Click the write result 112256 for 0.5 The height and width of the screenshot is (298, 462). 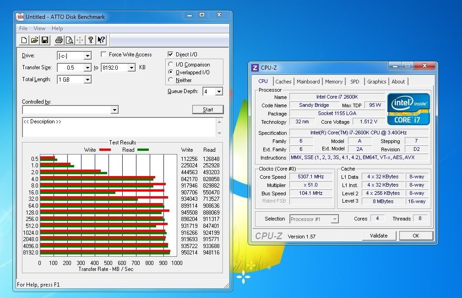pyautogui.click(x=189, y=159)
